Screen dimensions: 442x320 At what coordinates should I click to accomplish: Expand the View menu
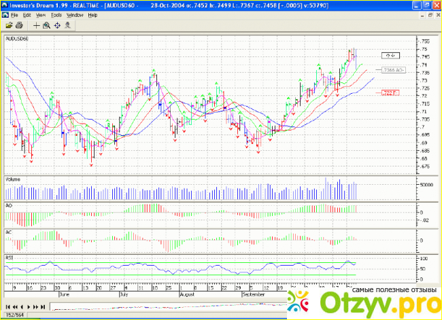(41, 14)
